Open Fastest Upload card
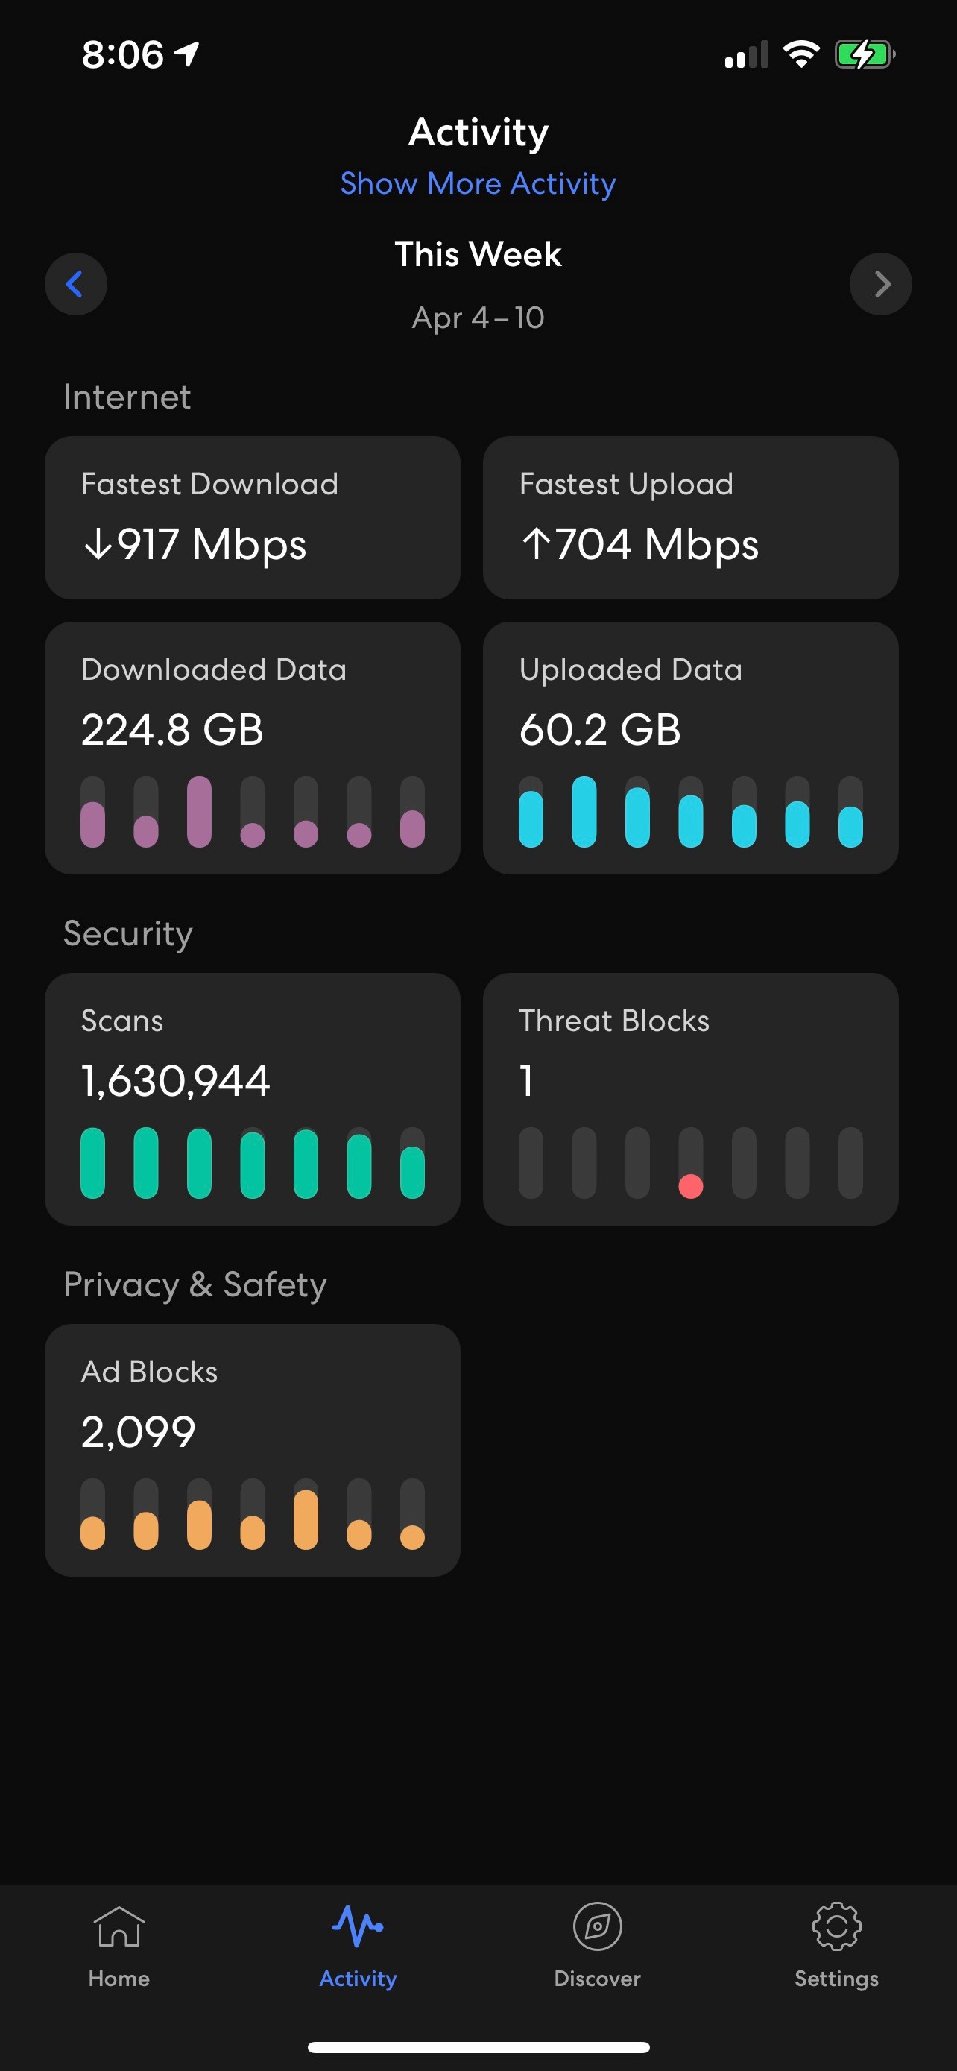Screen dimensions: 957x2071 (x=690, y=517)
